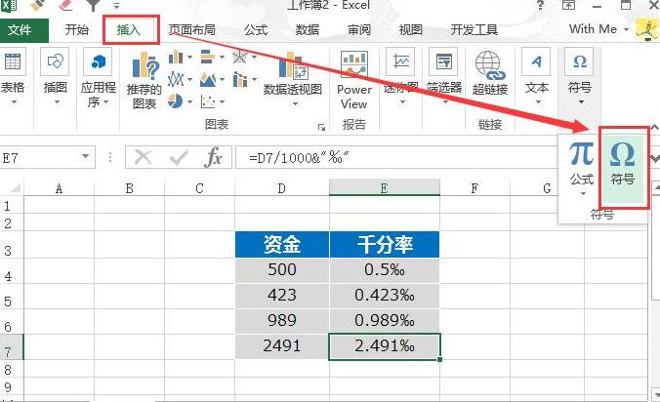The width and height of the screenshot is (660, 402).
Task: Open the Name Box dropdown arrow
Action: point(86,157)
